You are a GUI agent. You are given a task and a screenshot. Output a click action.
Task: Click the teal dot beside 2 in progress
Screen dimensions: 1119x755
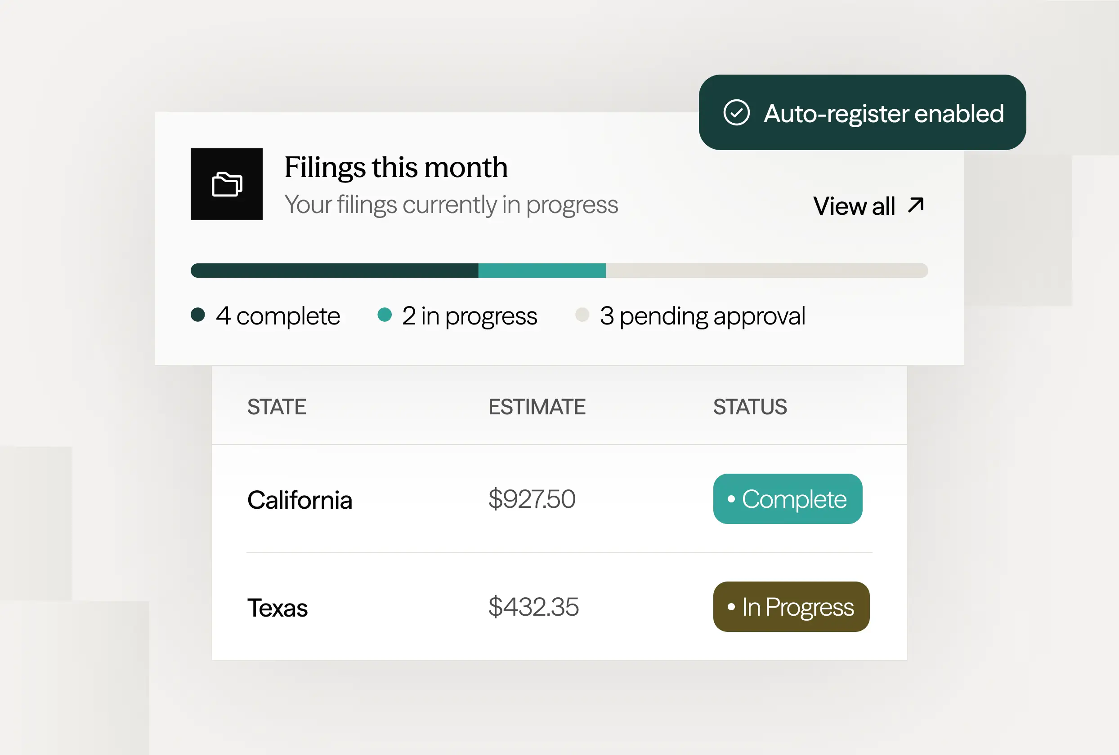point(384,315)
